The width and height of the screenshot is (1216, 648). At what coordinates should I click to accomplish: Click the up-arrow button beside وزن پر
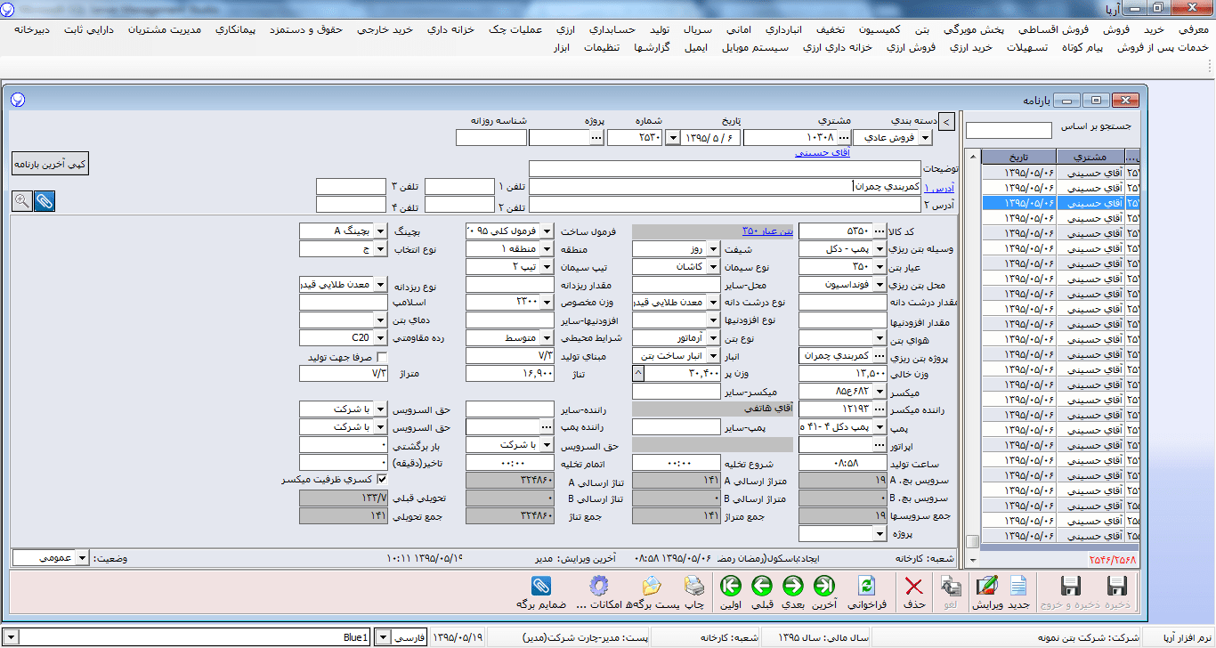pyautogui.click(x=637, y=374)
